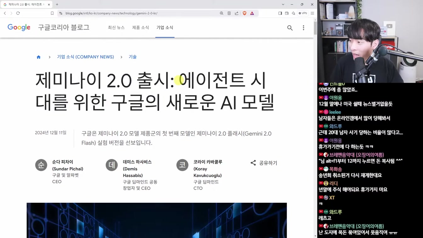Open 구글코리아 블로그 home title
This screenshot has height=238, width=423.
click(64, 27)
